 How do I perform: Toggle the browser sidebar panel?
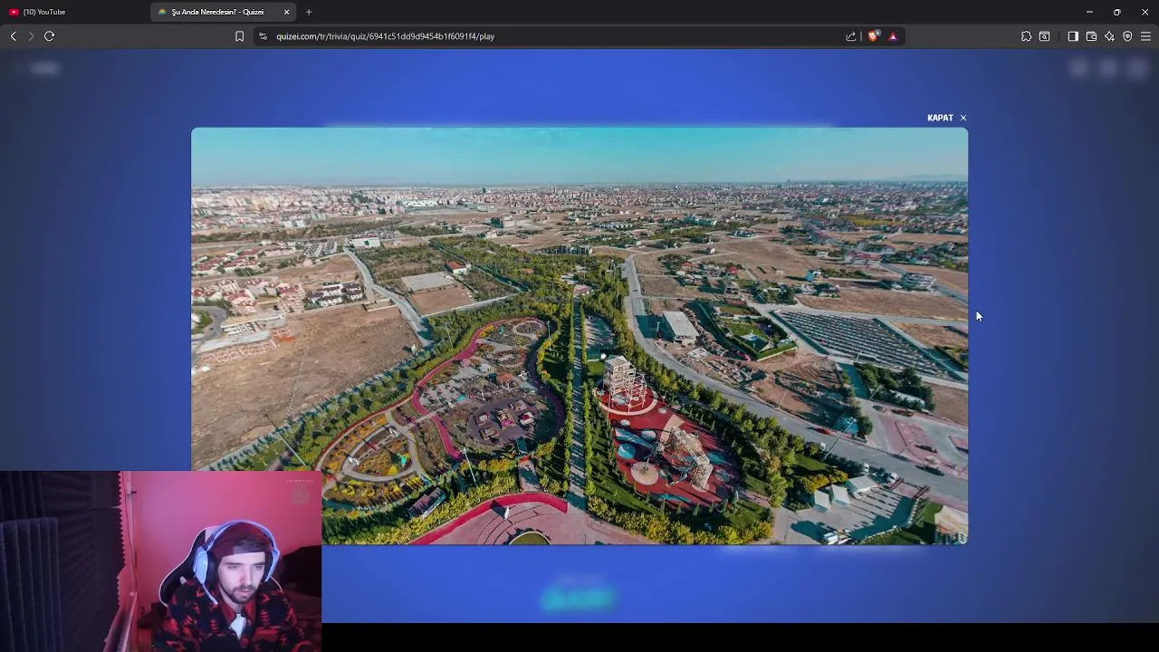1073,36
